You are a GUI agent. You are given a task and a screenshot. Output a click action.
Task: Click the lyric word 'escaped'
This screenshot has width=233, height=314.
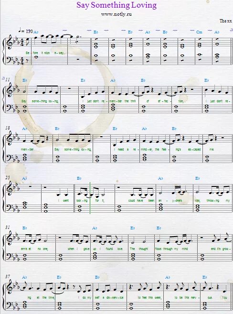pyautogui.click(x=195, y=150)
